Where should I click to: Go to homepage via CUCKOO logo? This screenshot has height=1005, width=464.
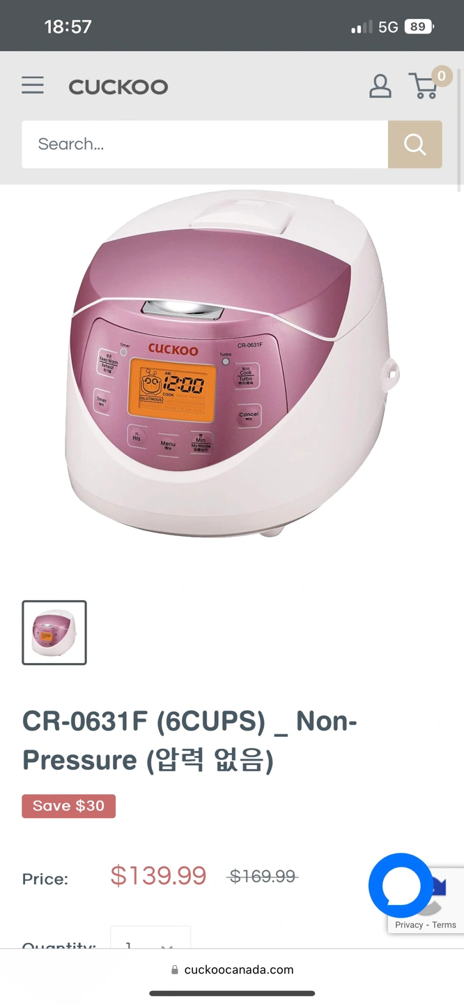click(118, 87)
